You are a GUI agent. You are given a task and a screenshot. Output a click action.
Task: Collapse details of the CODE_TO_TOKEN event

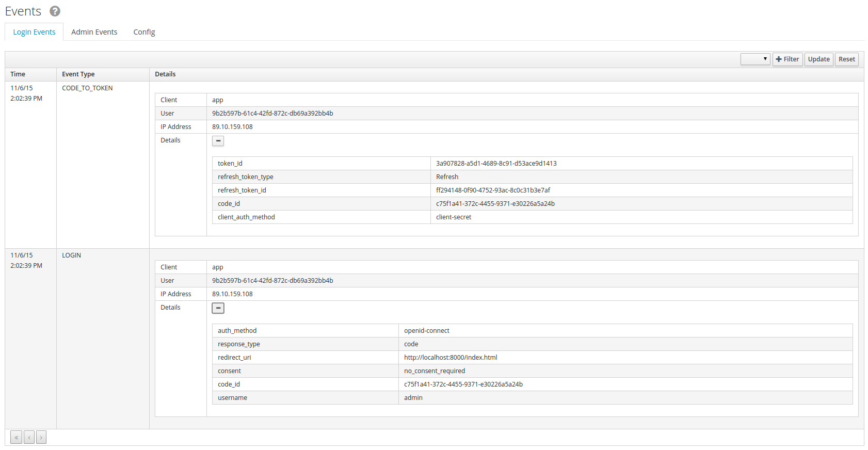(x=218, y=141)
